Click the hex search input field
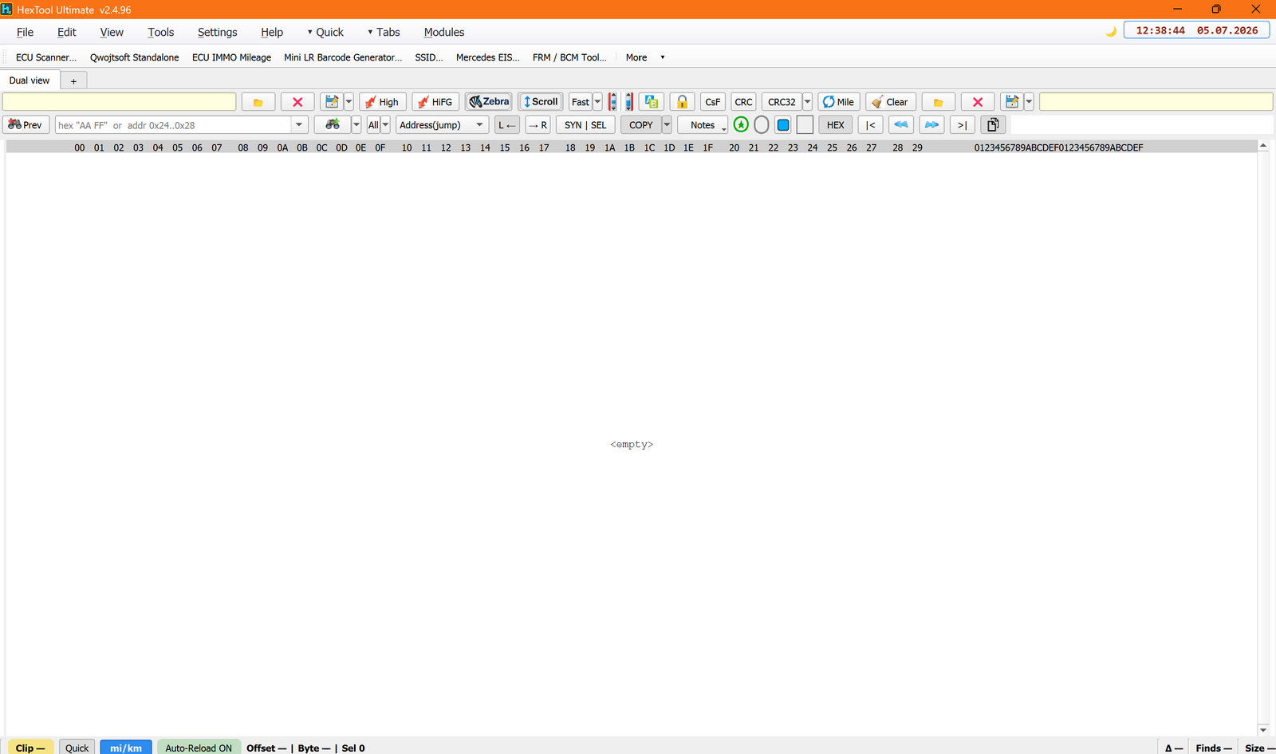 (x=173, y=125)
